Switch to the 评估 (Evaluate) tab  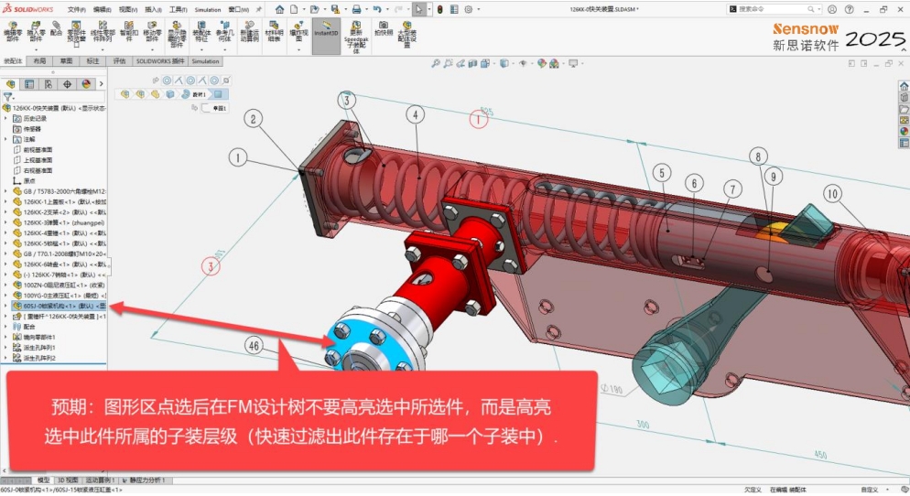click(x=119, y=61)
